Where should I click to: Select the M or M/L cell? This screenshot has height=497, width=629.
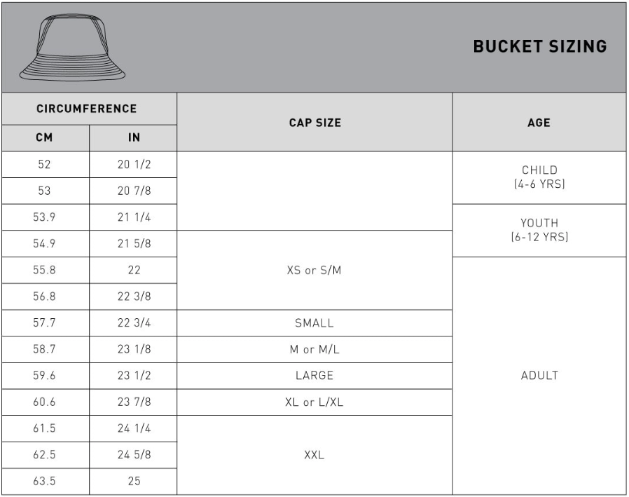coord(315,349)
